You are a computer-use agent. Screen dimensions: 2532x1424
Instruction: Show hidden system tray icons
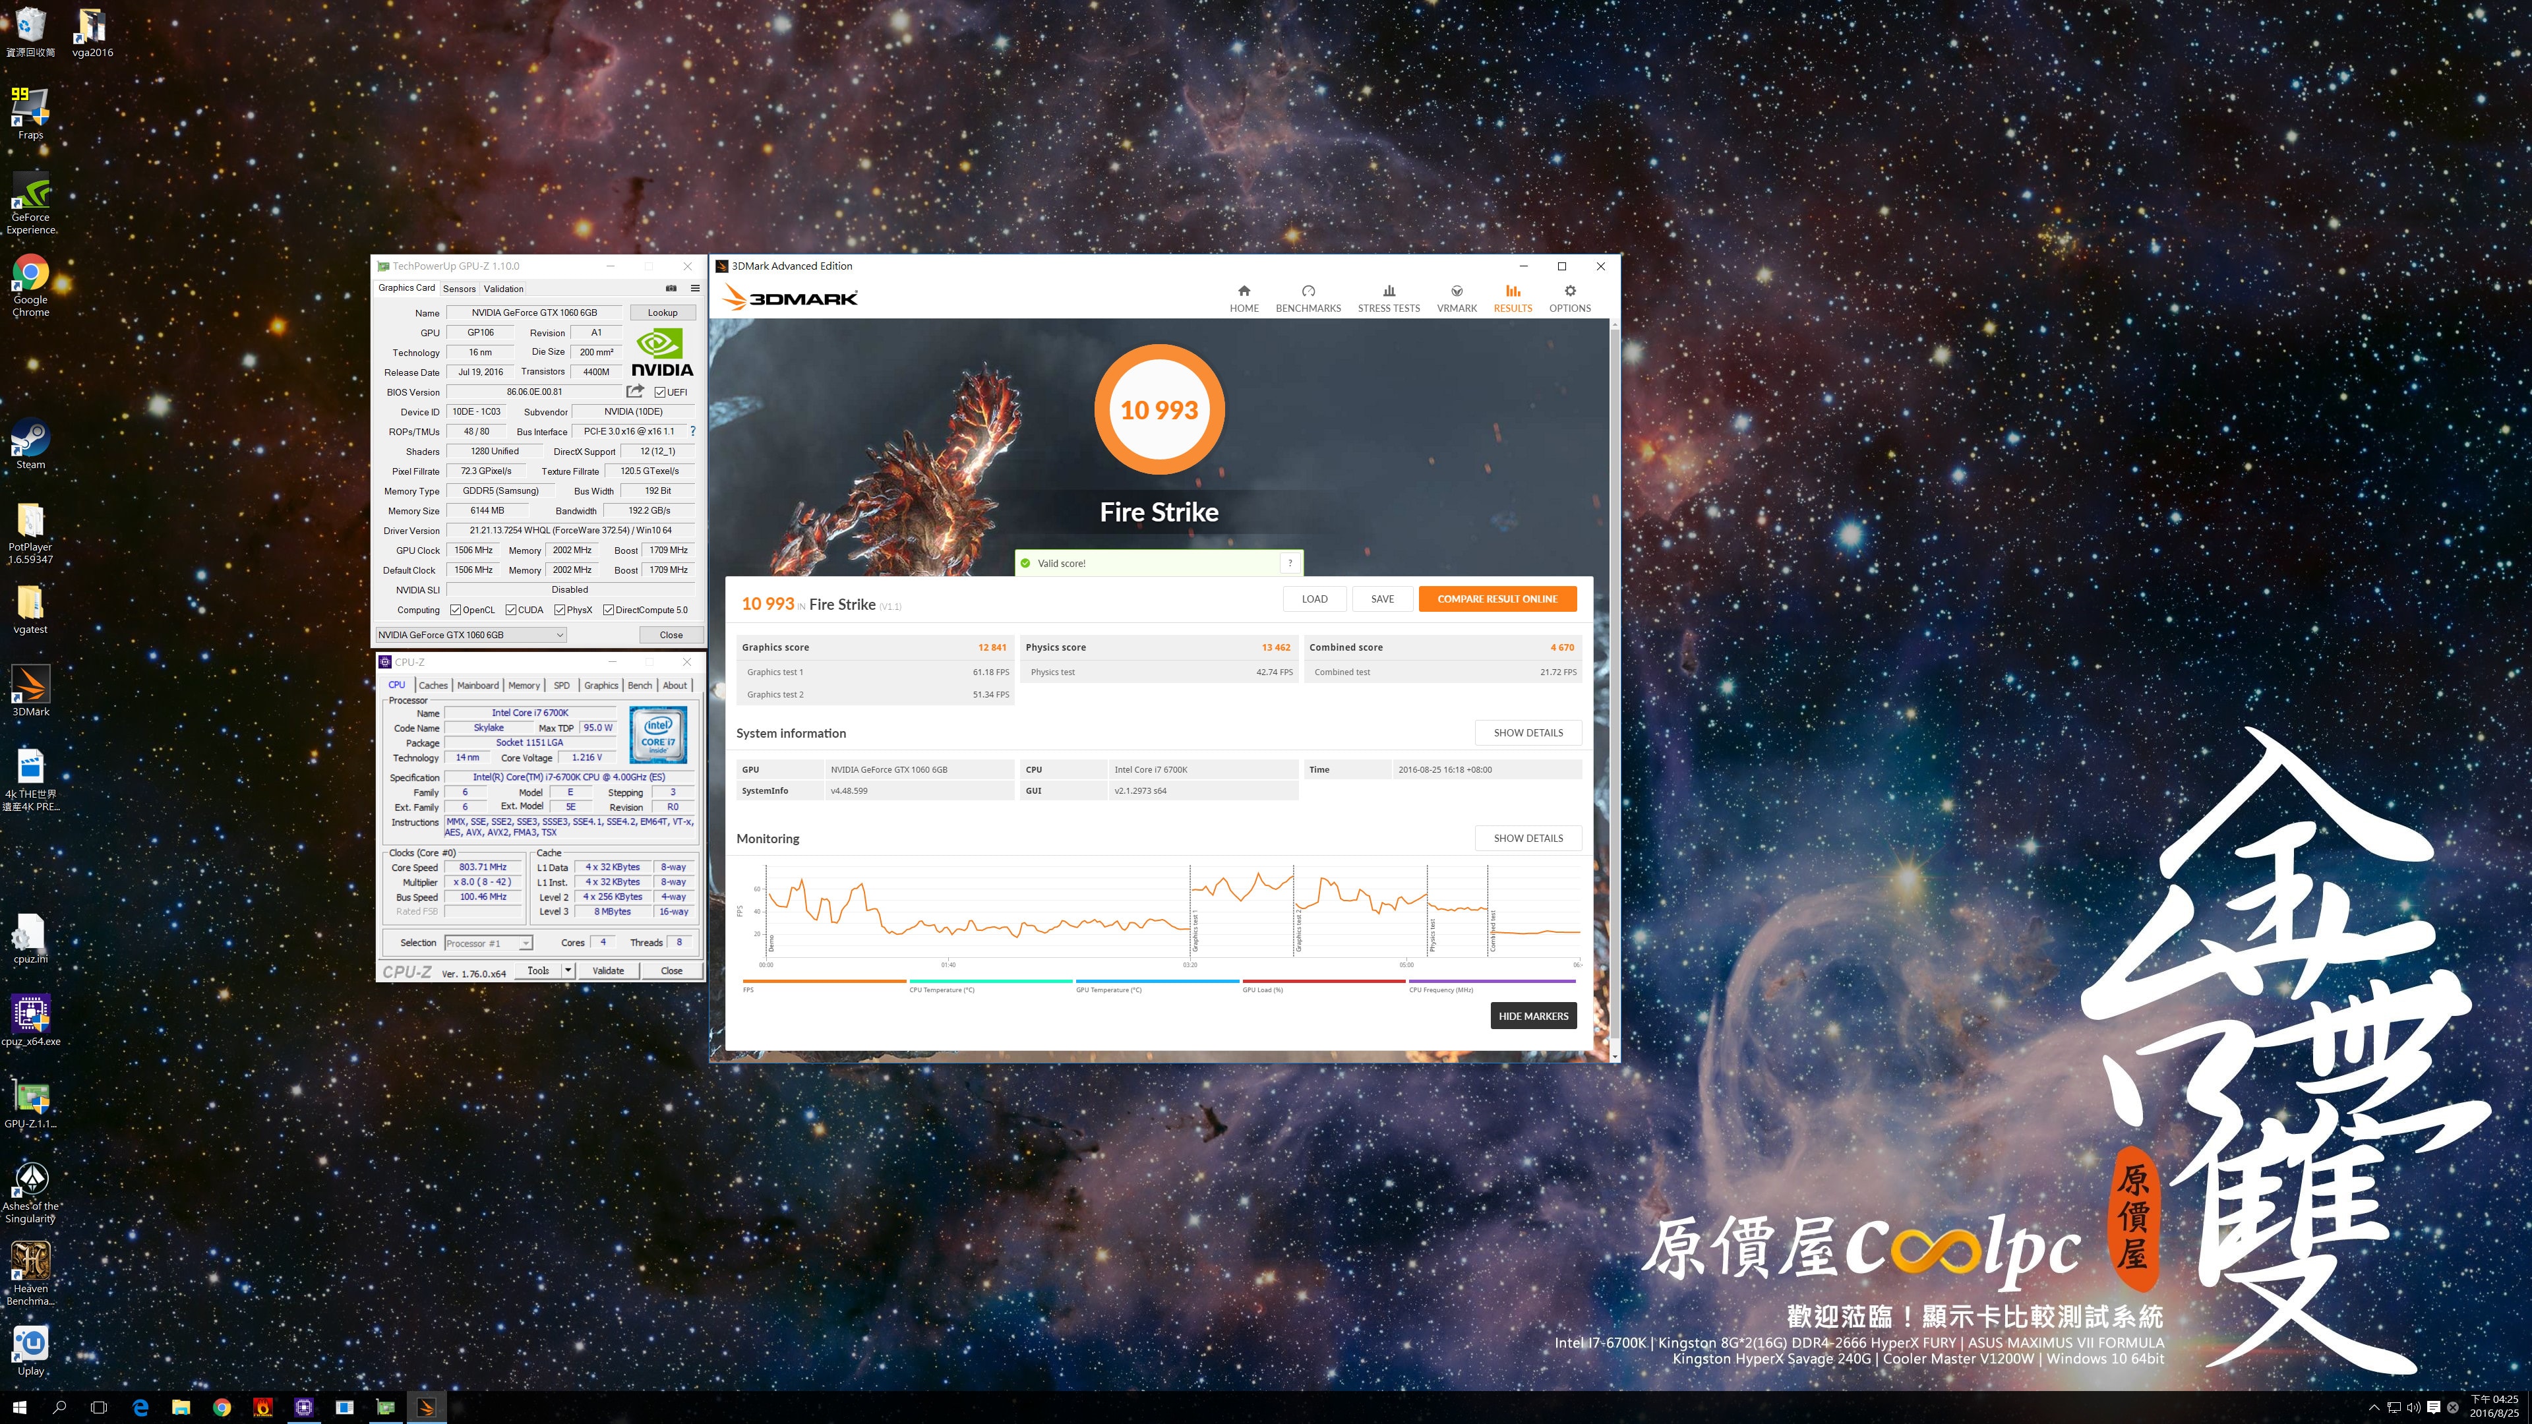[x=2374, y=1408]
